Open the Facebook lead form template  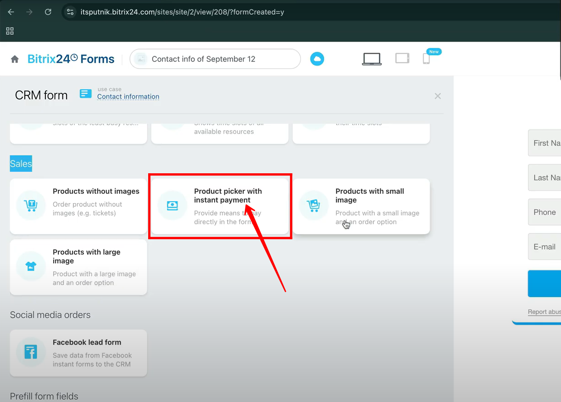[x=78, y=353]
